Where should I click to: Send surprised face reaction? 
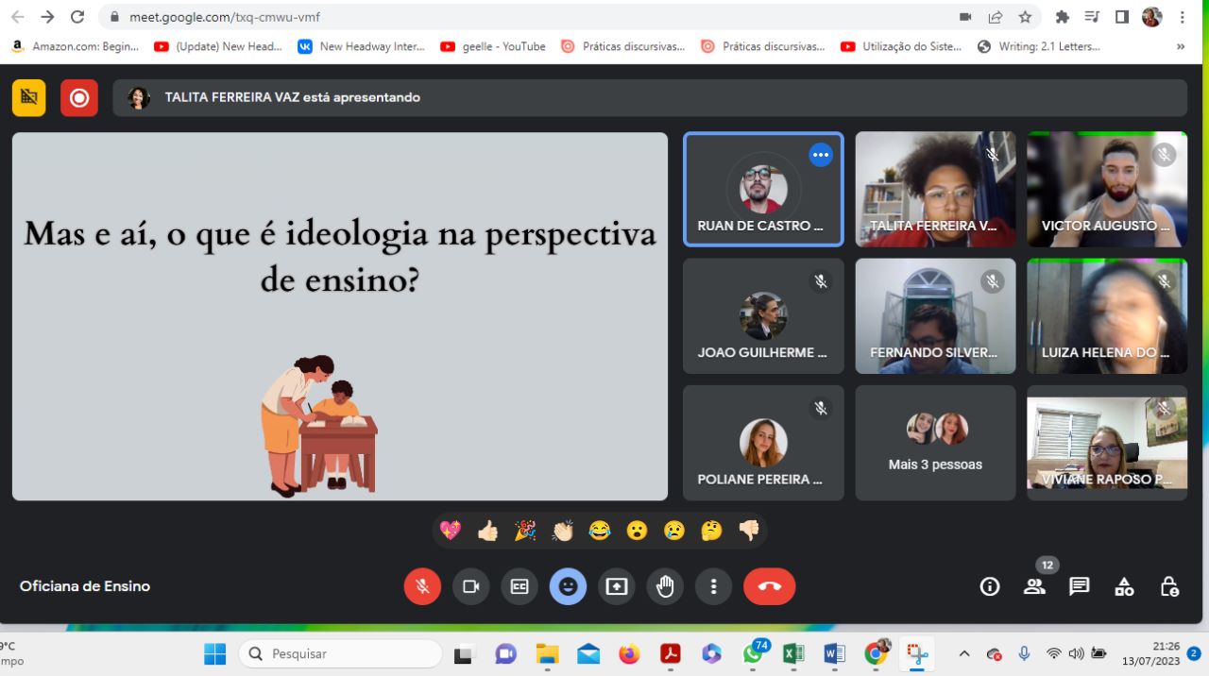click(638, 531)
